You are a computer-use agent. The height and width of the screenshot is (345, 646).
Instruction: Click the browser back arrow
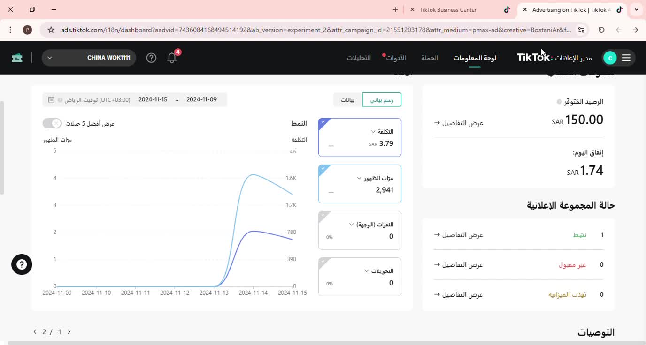(619, 30)
